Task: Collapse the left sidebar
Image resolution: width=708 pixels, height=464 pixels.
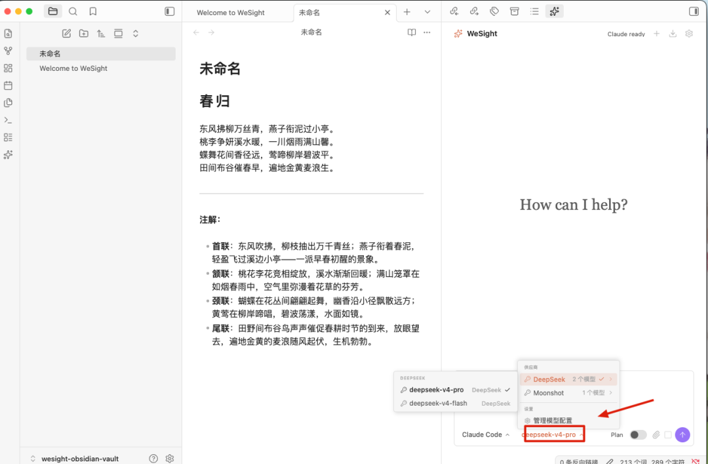Action: point(170,11)
